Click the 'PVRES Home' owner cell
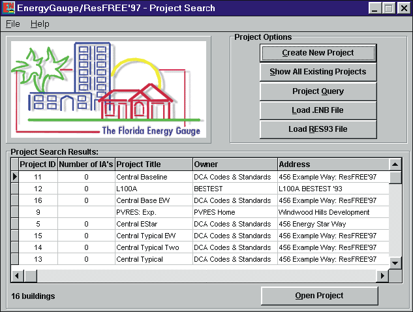The height and width of the screenshot is (312, 413). (x=235, y=212)
